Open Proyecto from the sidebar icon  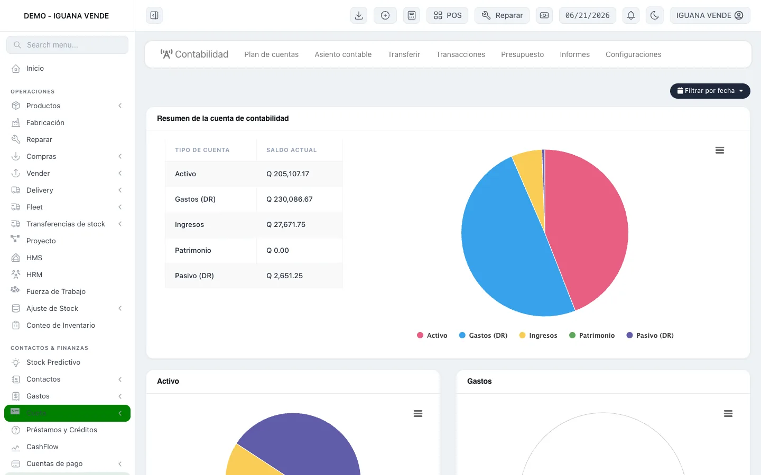click(x=15, y=240)
